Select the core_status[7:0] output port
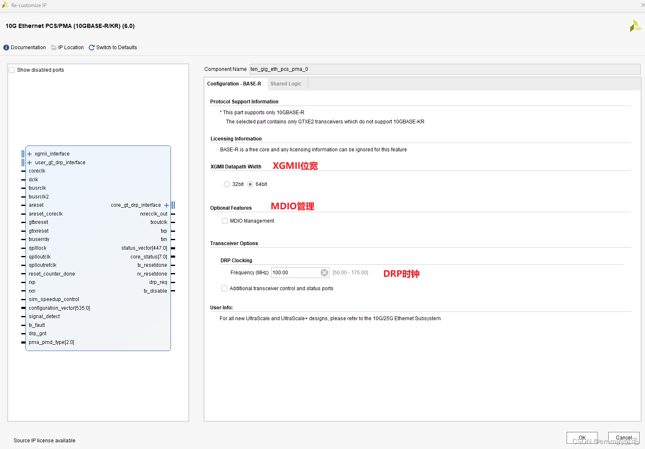Viewport: 645px width, 449px height. [x=149, y=257]
